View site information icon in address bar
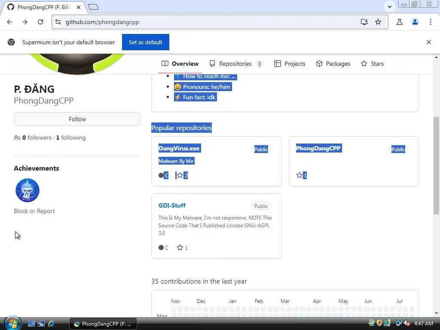440x330 pixels. pos(58,22)
